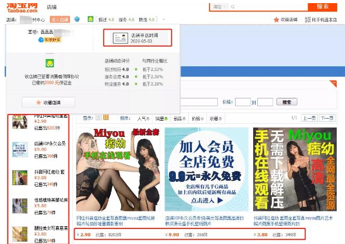Click the 描述 4.8 rating in the header
Screen dimensions: 345x244
[x=106, y=20]
